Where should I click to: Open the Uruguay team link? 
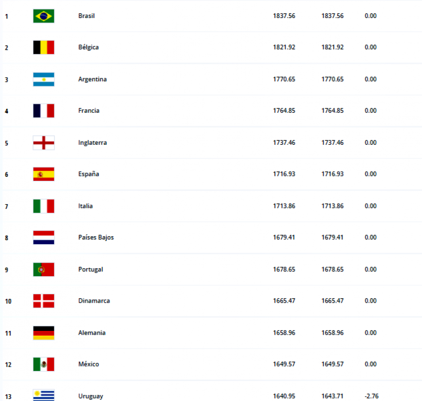(x=90, y=397)
